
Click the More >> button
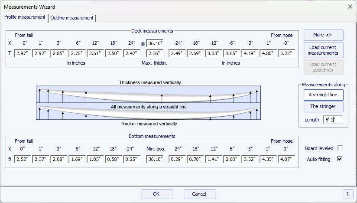pyautogui.click(x=323, y=35)
